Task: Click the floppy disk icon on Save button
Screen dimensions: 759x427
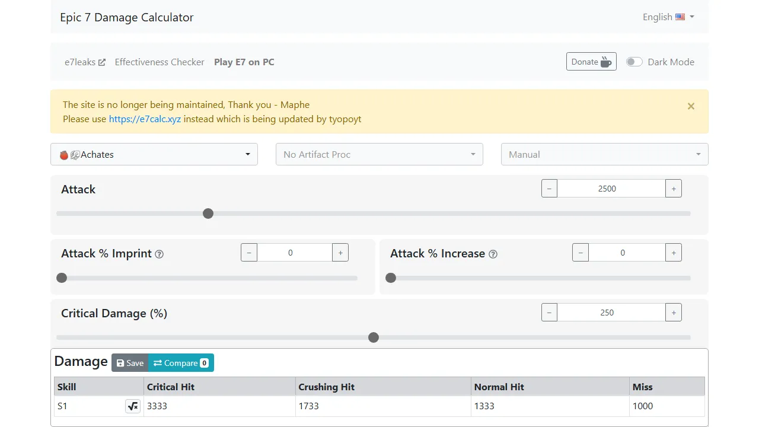Action: coord(120,362)
